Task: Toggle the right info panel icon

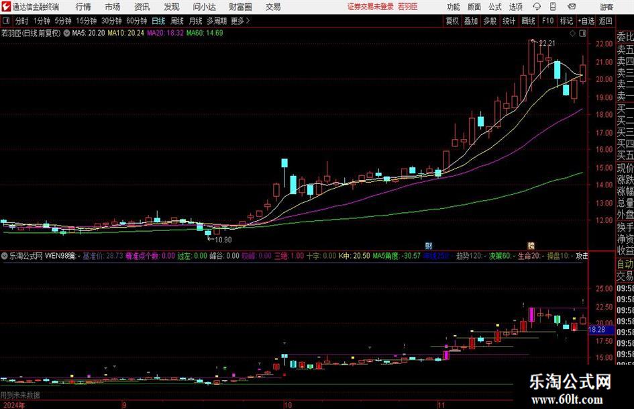Action: (x=582, y=34)
